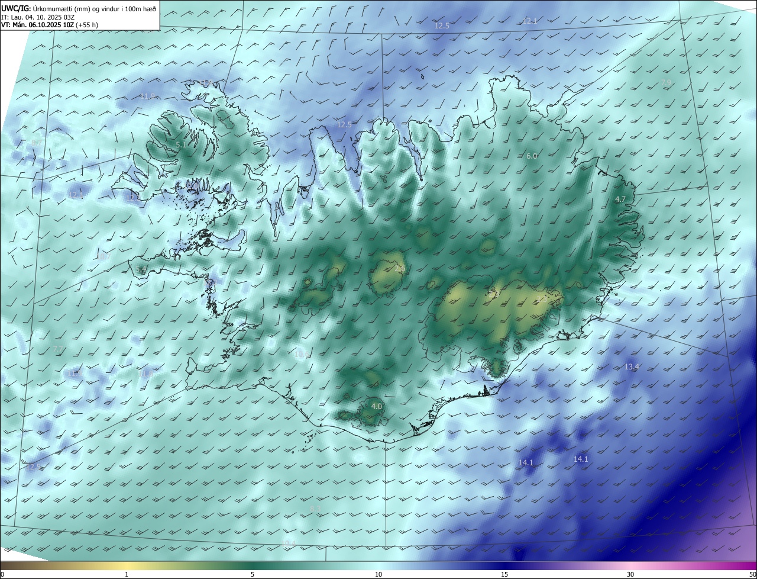Click the valid time "VT: Mán. 06.10.2025 10Z"

[37, 25]
